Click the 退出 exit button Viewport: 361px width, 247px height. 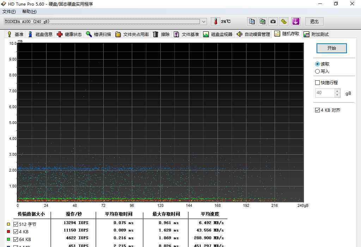(314, 21)
